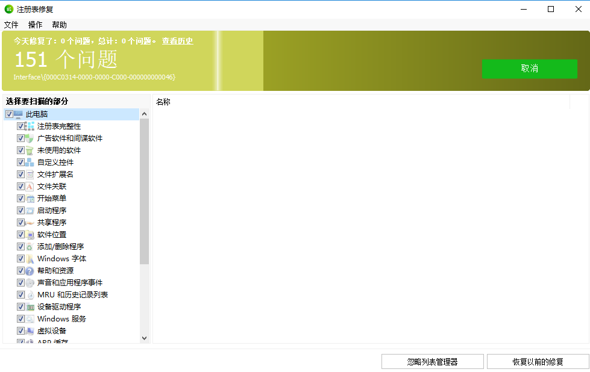Disable the Windows 服务 checkbox
The height and width of the screenshot is (372, 590).
click(x=20, y=319)
